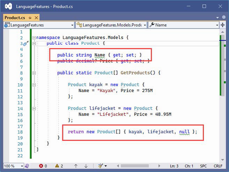Open the document list dropdown arrow
Screen dimensions: 229x172
pyautogui.click(x=217, y=18)
